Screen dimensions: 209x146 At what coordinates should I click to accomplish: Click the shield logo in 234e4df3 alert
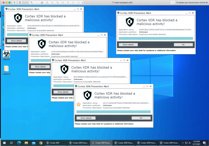(x=18, y=18)
